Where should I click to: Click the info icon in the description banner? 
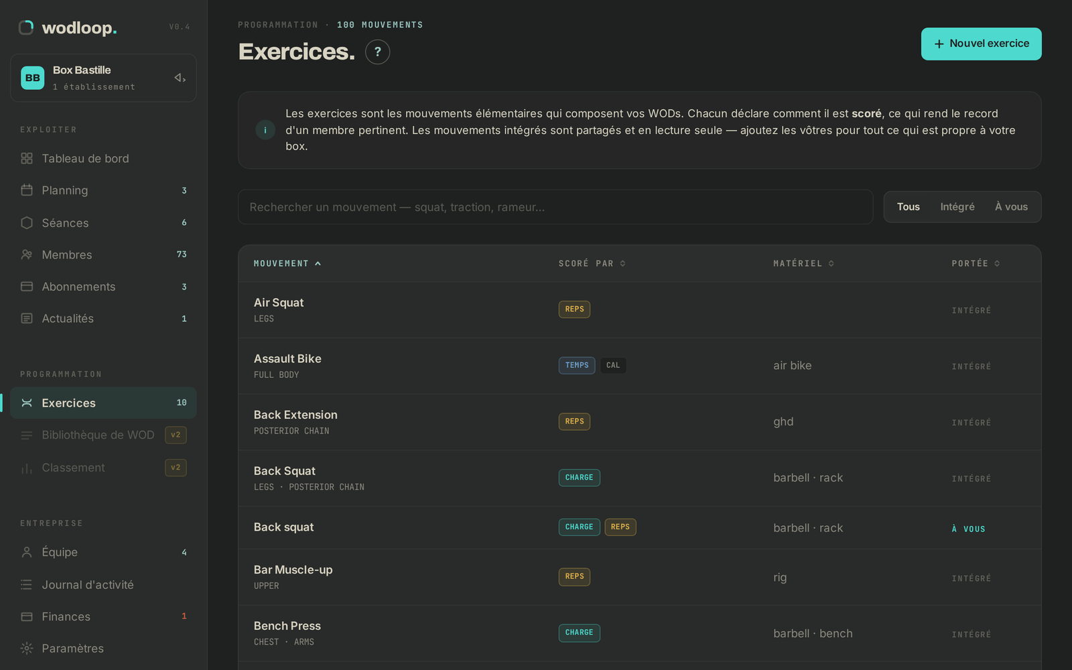[265, 130]
